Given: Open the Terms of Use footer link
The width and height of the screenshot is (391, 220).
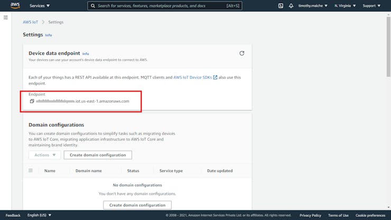Looking at the screenshot, I should (338, 215).
